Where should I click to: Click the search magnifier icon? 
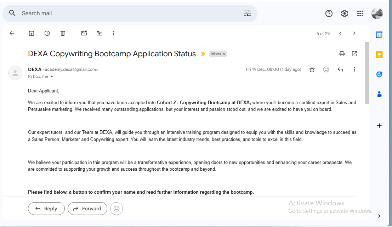12,13
